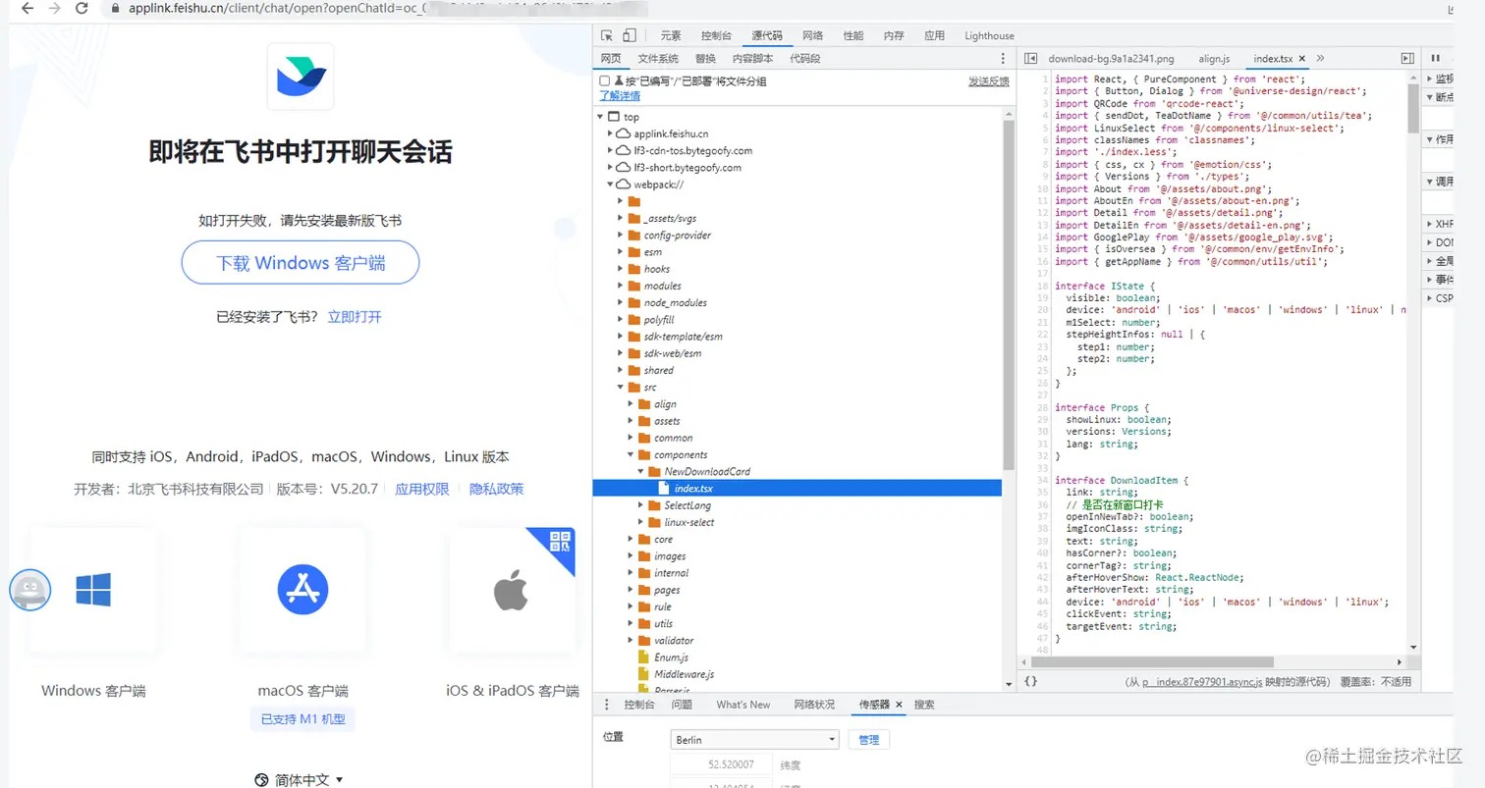The height and width of the screenshot is (788, 1485).
Task: Pretty-print the source with the braces icon
Action: tap(1030, 681)
